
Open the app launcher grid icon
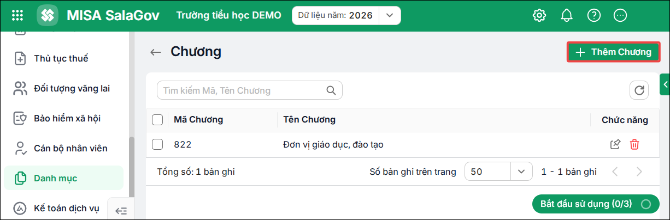click(x=17, y=15)
